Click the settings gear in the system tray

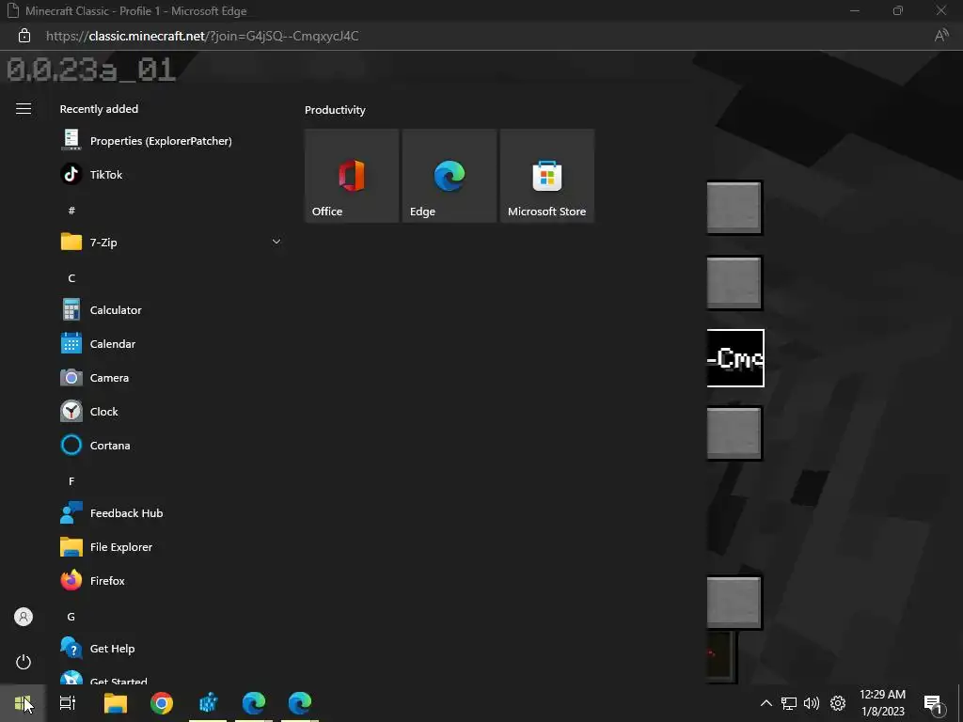(x=838, y=703)
